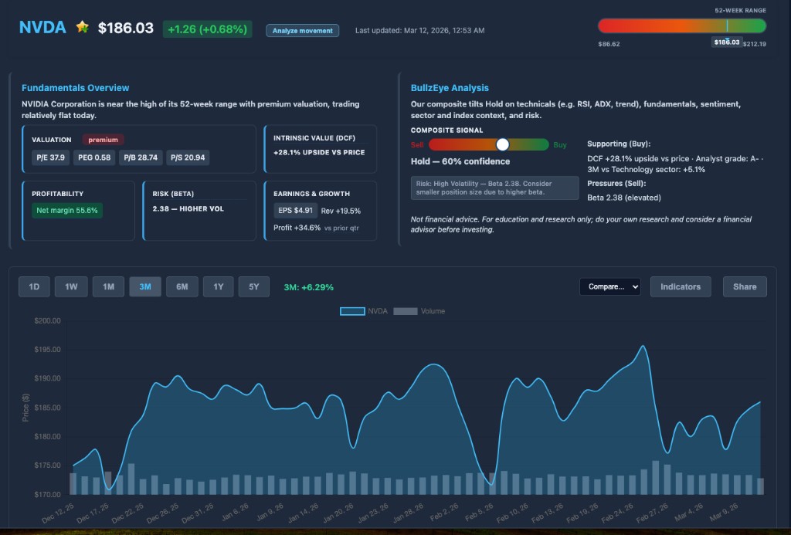Screen dimensions: 791x535
Task: Click the Composite Signal slider handle
Action: coord(502,144)
